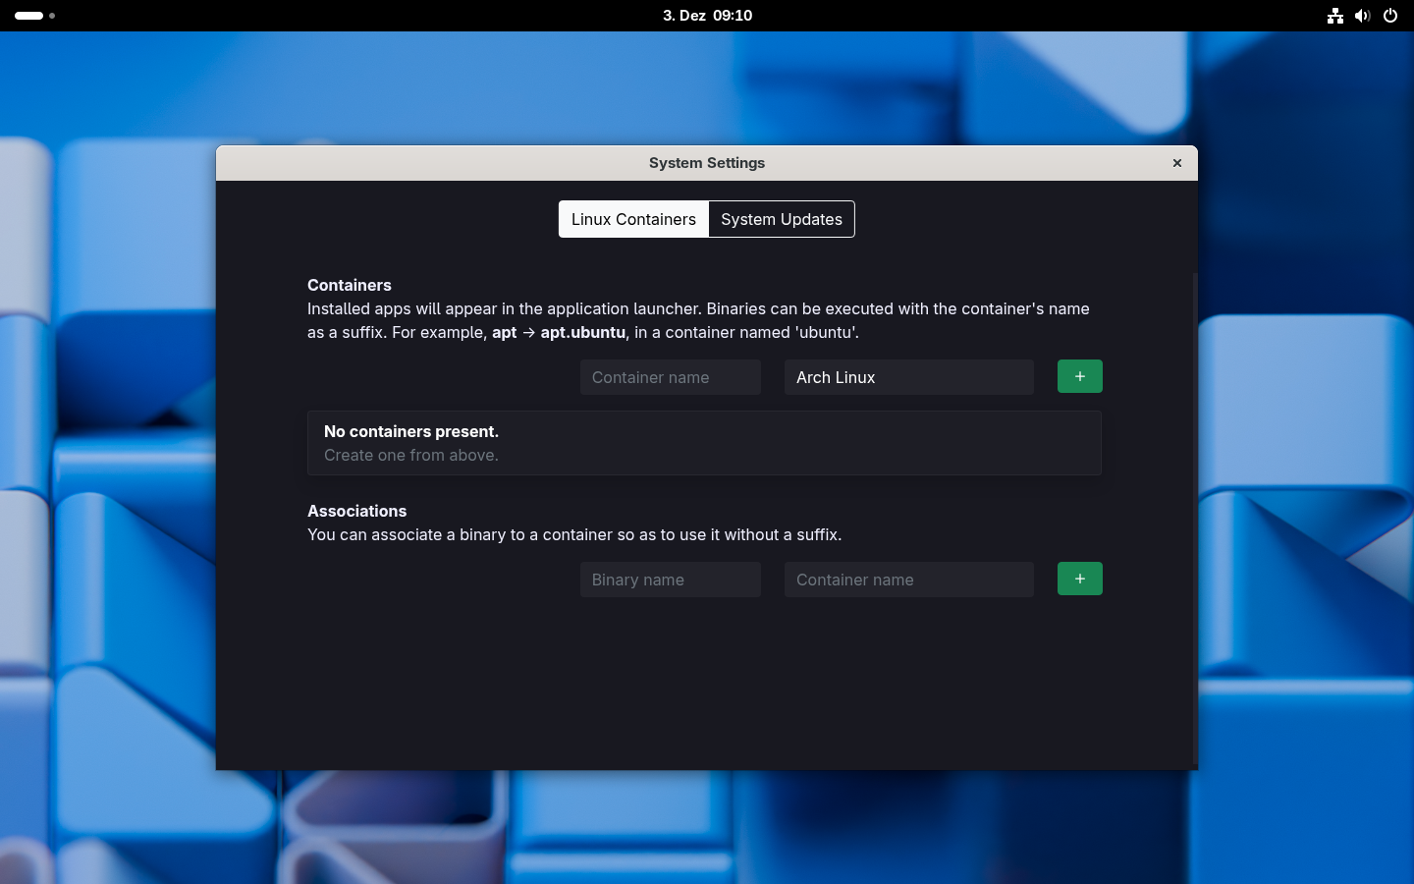Focus the Container name field under Containers
Image resolution: width=1414 pixels, height=884 pixels.
pos(670,377)
